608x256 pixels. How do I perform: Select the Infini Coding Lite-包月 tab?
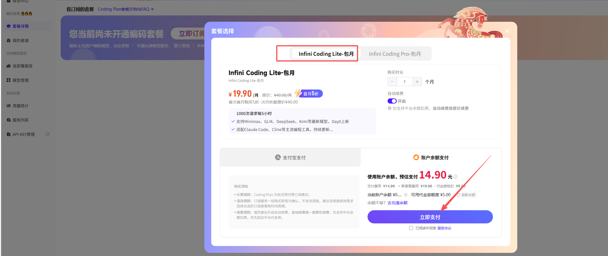tap(326, 54)
